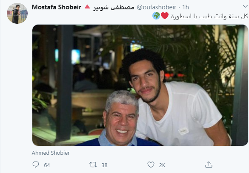Retweet using the retweet arrows icon
249x173 pixels.
click(x=93, y=165)
